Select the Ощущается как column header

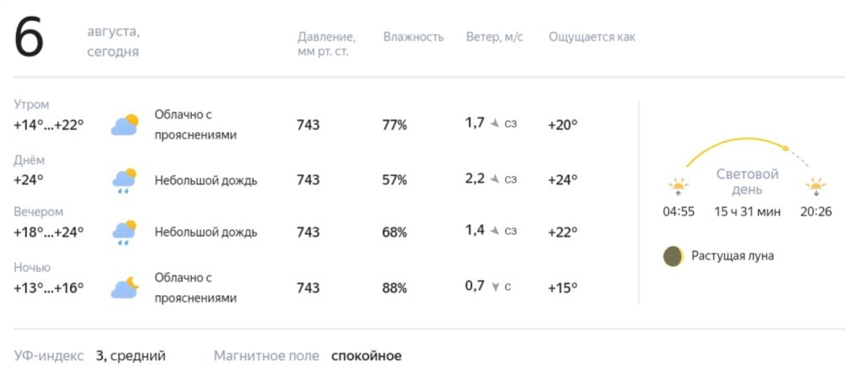[x=592, y=37]
